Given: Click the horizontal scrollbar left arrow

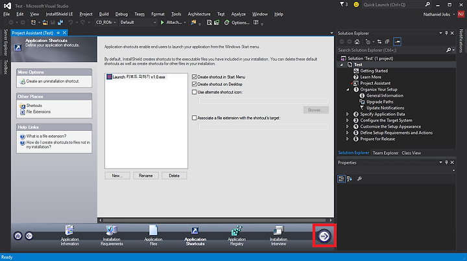Looking at the screenshot, I should click(x=100, y=220).
